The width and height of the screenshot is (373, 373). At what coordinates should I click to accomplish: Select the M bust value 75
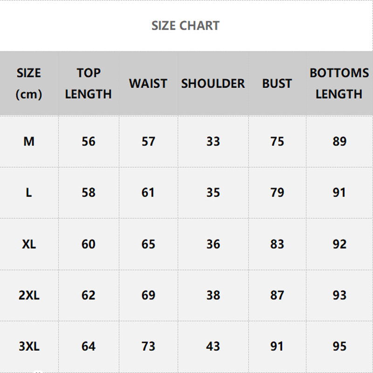click(277, 141)
